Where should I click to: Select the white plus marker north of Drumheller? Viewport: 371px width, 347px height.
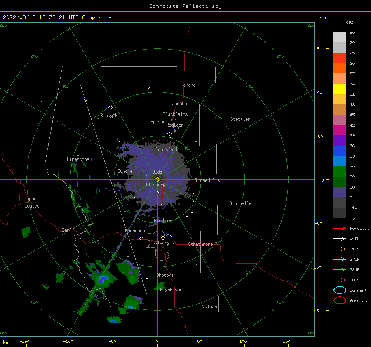pos(233,166)
